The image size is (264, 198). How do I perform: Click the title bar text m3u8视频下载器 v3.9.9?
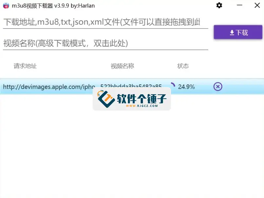click(x=46, y=5)
